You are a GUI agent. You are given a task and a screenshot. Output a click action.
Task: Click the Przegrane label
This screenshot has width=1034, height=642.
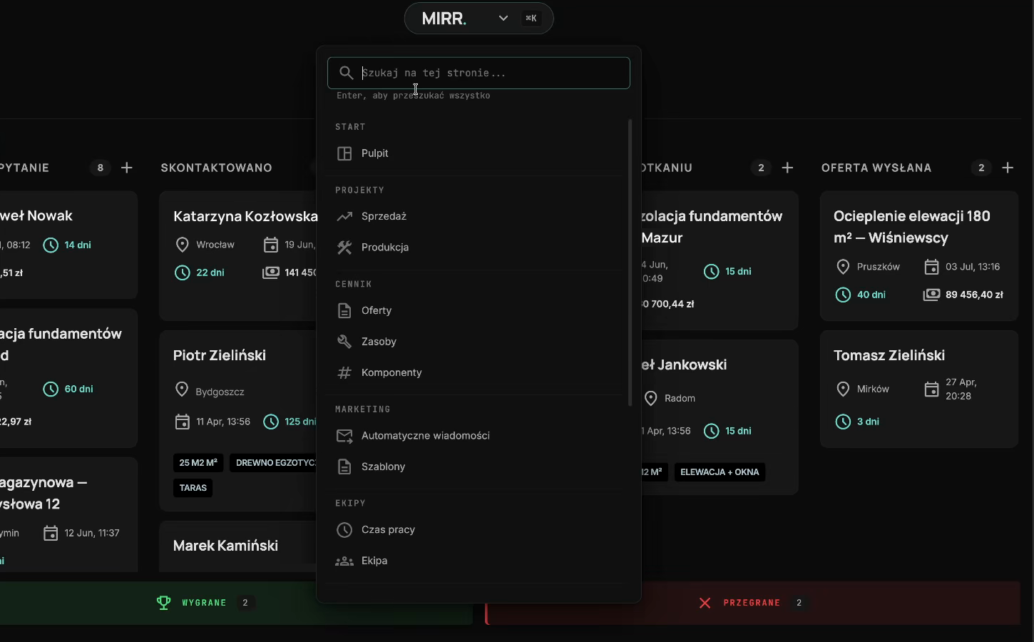click(x=752, y=603)
